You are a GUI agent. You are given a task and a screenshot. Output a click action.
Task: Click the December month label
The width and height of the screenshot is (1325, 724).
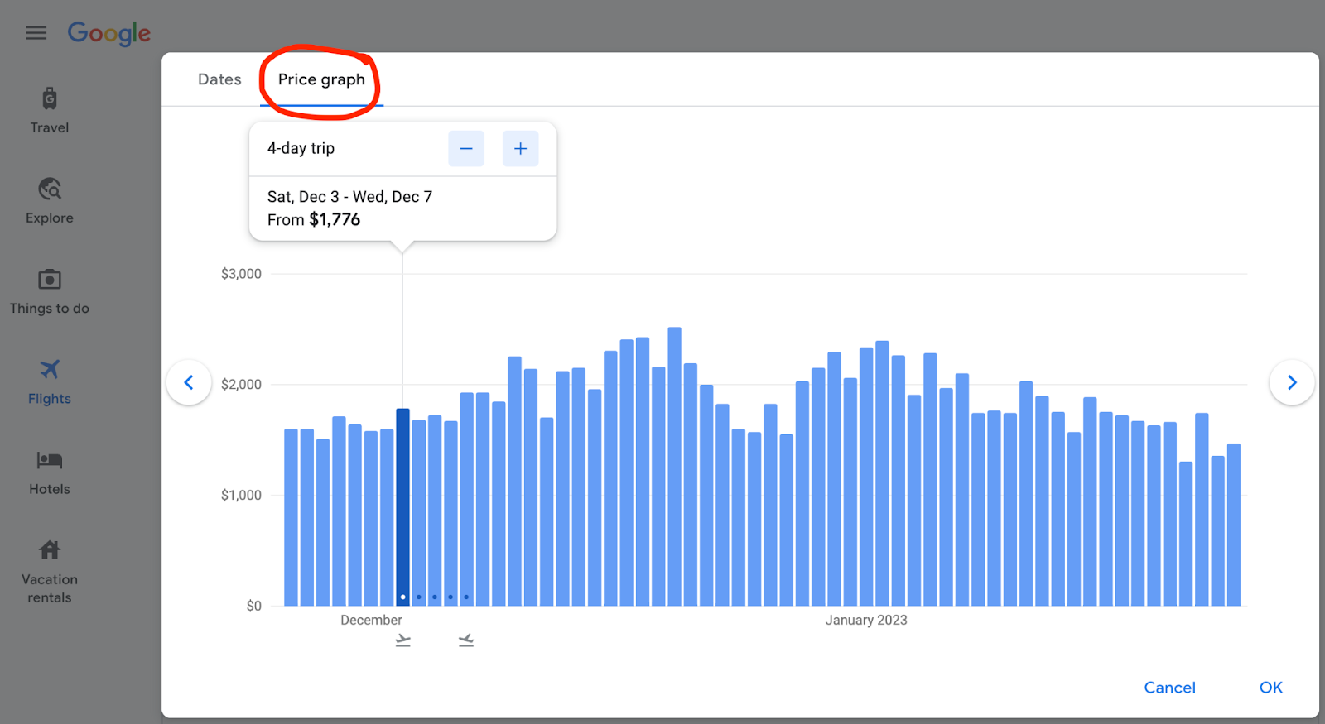click(x=371, y=620)
